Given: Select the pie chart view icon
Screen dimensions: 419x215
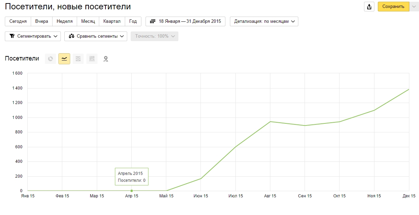Looking at the screenshot, I should (x=50, y=59).
